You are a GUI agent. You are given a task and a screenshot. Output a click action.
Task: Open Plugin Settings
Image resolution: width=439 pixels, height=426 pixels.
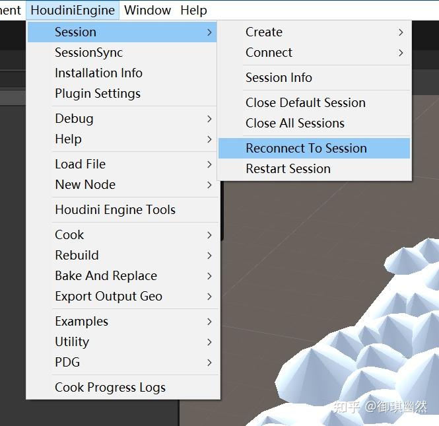(98, 93)
